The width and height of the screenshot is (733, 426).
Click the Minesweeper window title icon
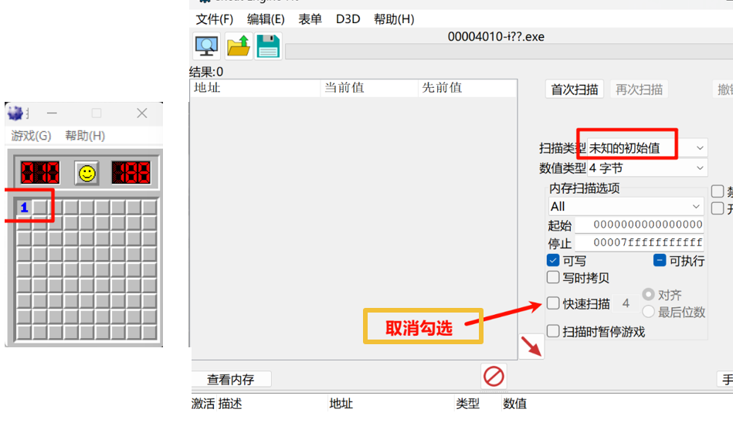15,113
